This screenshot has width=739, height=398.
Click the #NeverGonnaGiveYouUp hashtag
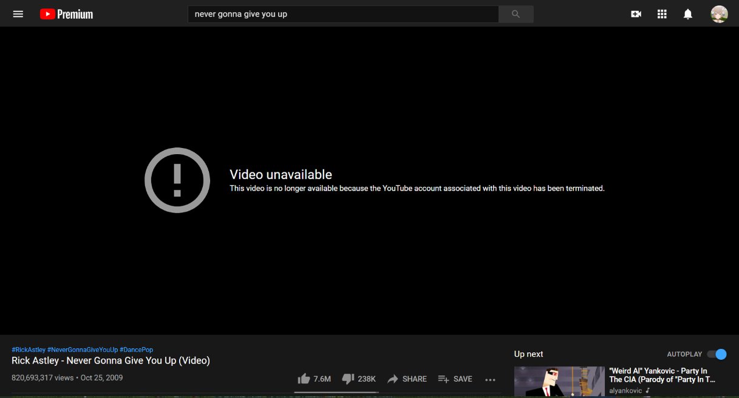83,349
